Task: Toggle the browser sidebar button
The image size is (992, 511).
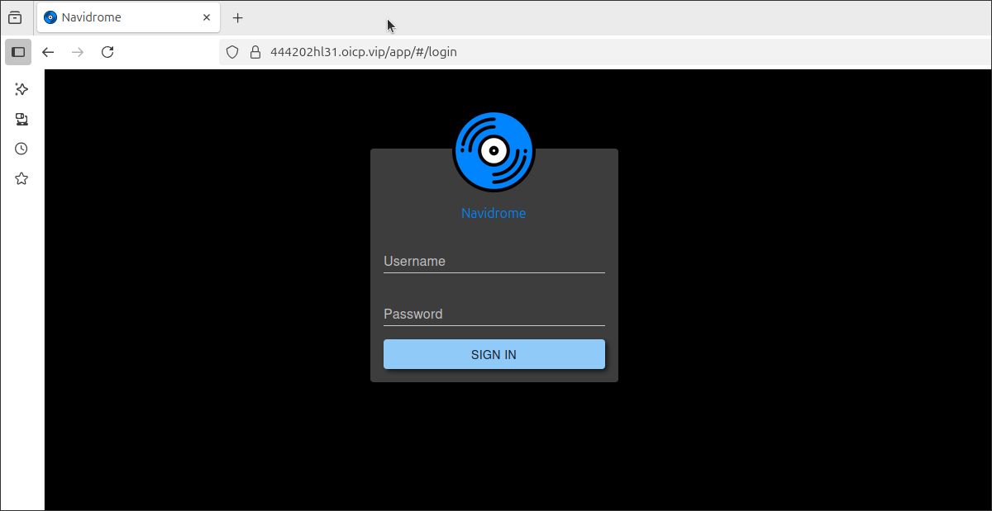Action: 18,52
